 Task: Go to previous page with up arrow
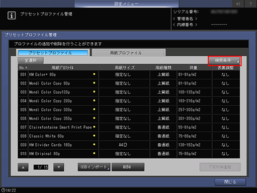click(23, 167)
